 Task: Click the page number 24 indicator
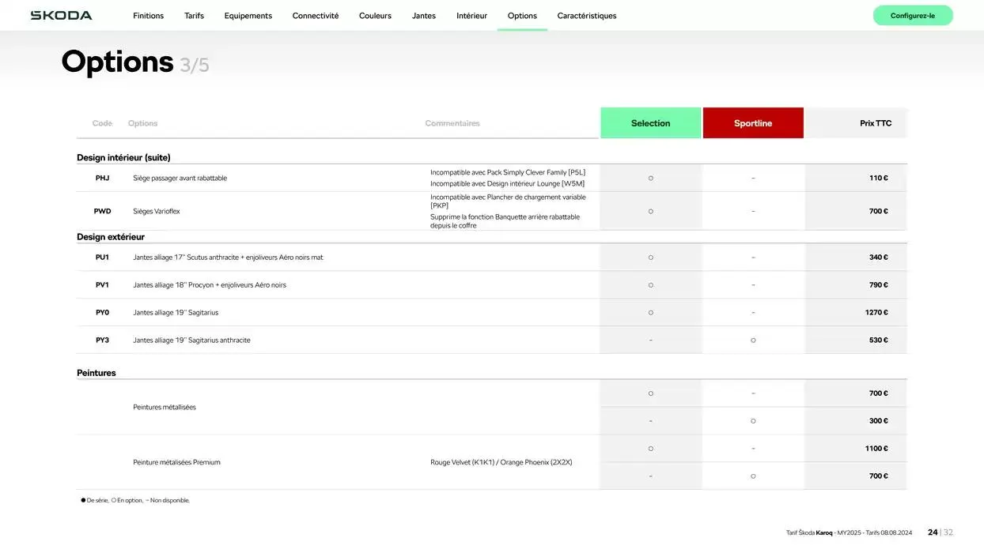tap(932, 532)
